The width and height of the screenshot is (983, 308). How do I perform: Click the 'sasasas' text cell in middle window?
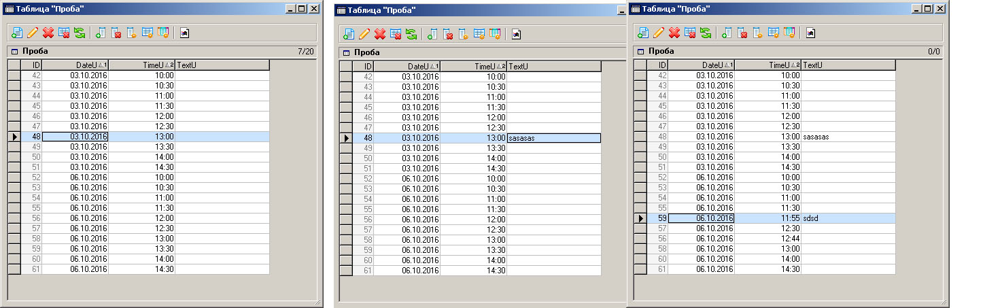pyautogui.click(x=553, y=138)
